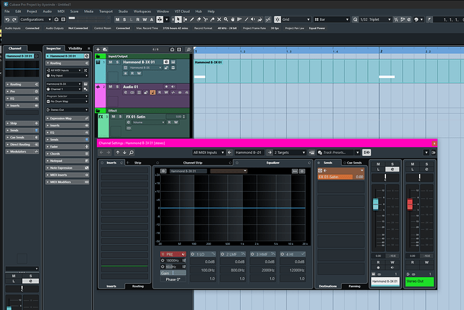Open All MIDI Inputs dropdown in Channel Settings
Image resolution: width=464 pixels, height=310 pixels.
(208, 153)
